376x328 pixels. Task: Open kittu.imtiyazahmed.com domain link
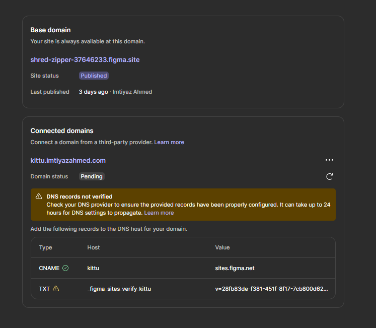(x=68, y=160)
